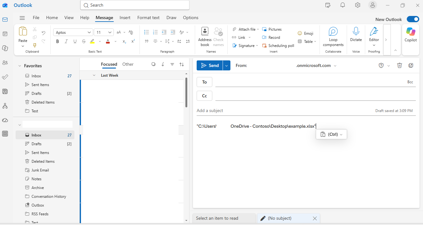Expand the From address dropdown
The height and width of the screenshot is (225, 423).
(335, 66)
